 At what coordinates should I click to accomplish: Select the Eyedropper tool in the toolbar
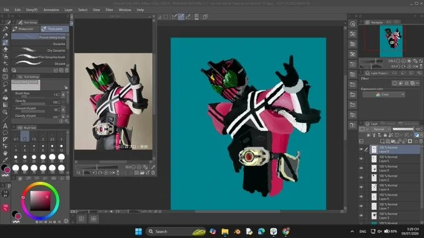pyautogui.click(x=5, y=160)
